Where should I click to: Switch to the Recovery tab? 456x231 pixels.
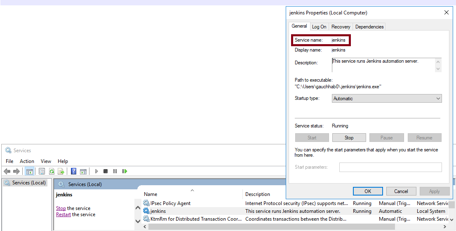pyautogui.click(x=341, y=27)
